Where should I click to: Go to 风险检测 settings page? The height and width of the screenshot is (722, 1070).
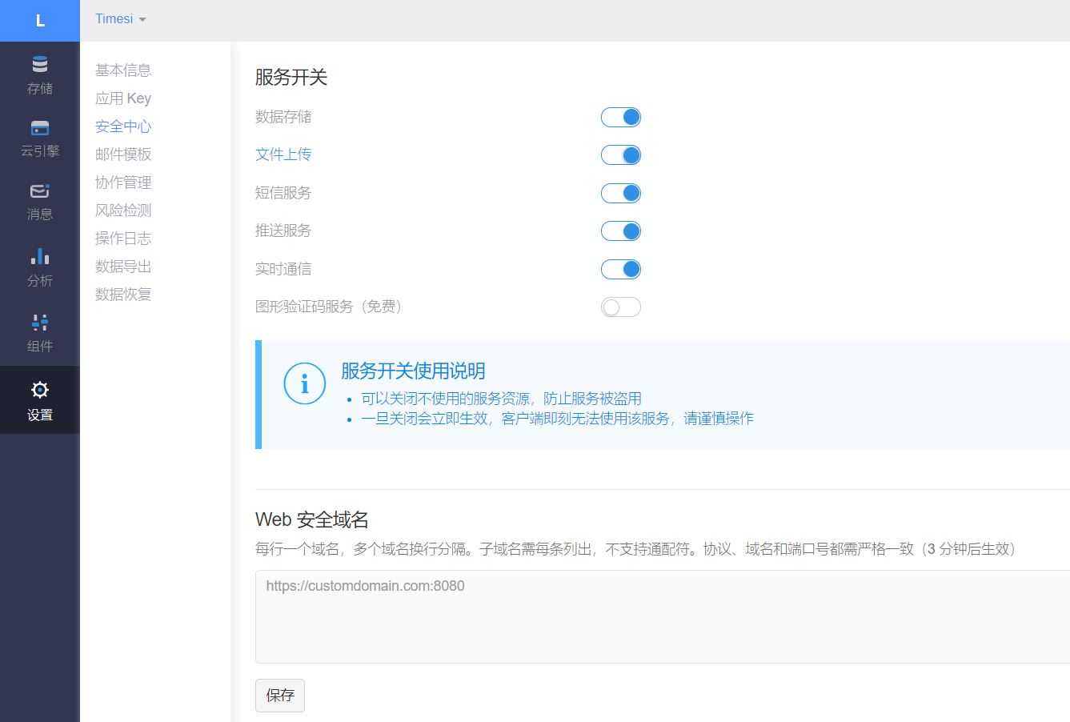123,211
